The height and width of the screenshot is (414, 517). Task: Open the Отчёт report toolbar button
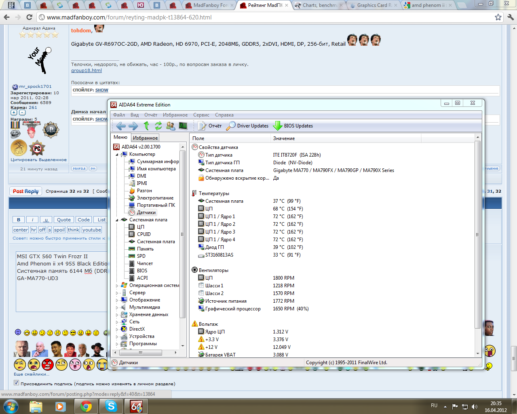click(210, 126)
